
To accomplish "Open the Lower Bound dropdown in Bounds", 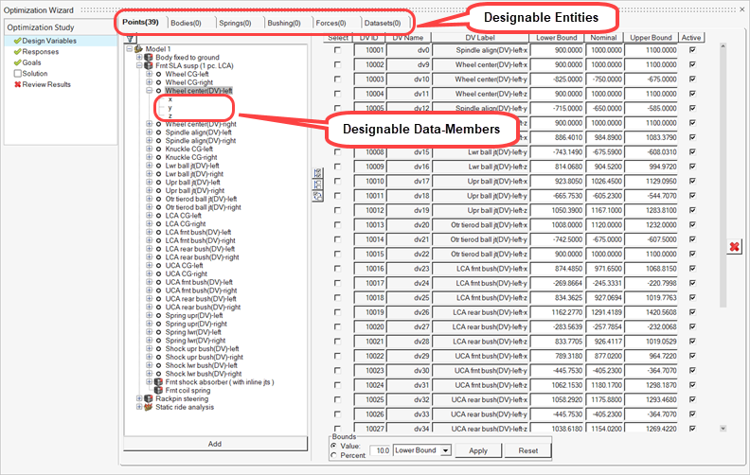I will (445, 451).
